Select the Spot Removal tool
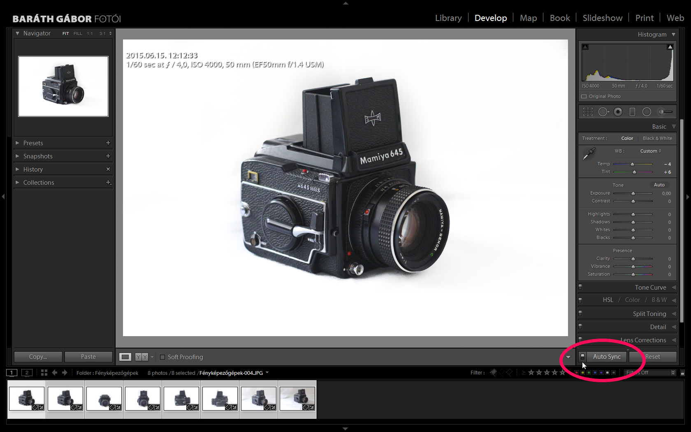Screen dimensions: 691x432 coord(603,112)
